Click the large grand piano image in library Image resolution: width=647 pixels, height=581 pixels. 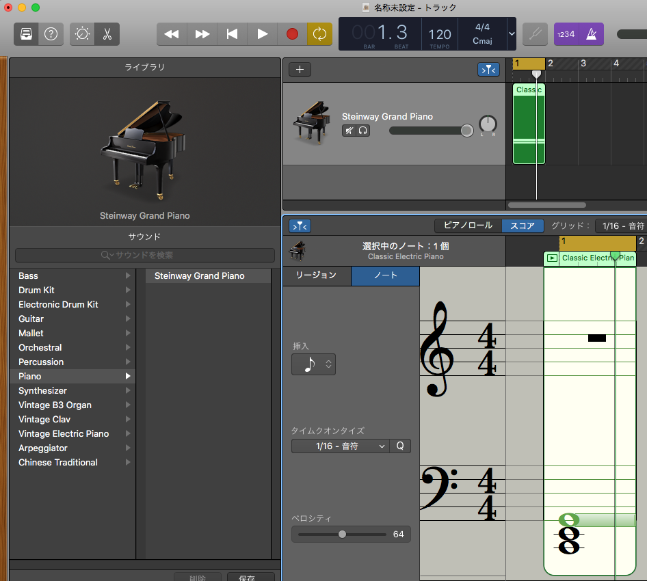point(144,149)
